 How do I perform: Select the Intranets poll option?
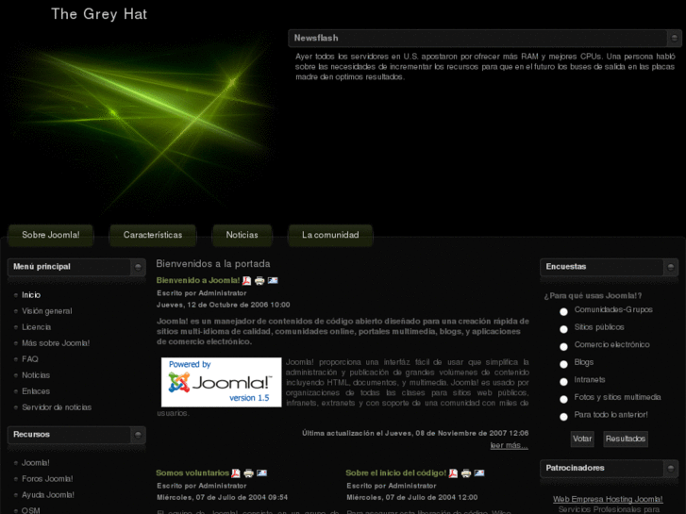tap(563, 381)
